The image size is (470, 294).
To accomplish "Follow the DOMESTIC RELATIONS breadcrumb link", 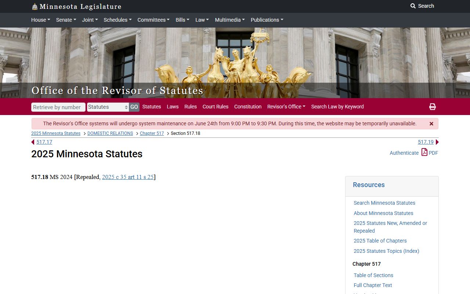I will (110, 133).
